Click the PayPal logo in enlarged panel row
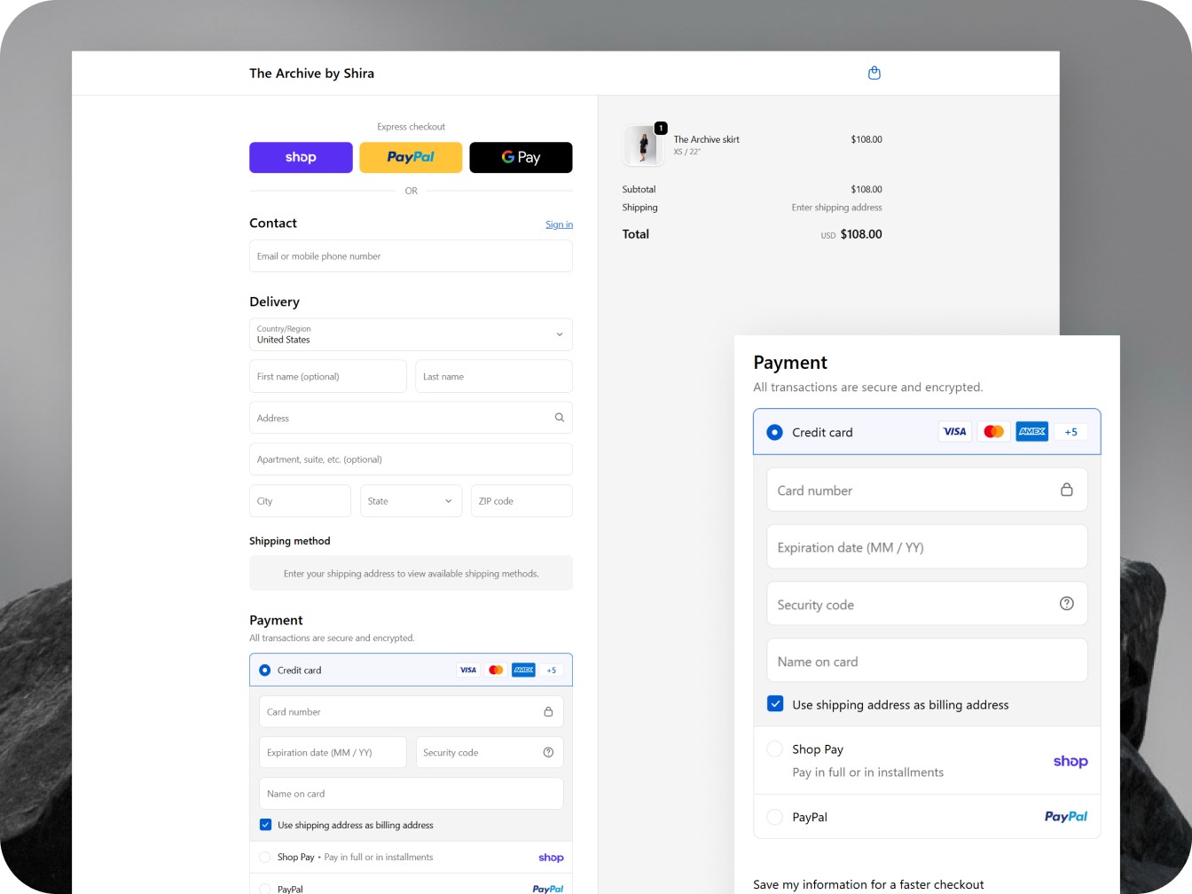Viewport: 1192px width, 894px height. [x=1066, y=817]
